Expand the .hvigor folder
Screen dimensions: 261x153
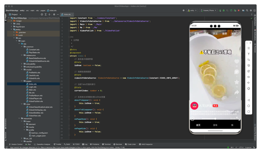click(x=11, y=21)
